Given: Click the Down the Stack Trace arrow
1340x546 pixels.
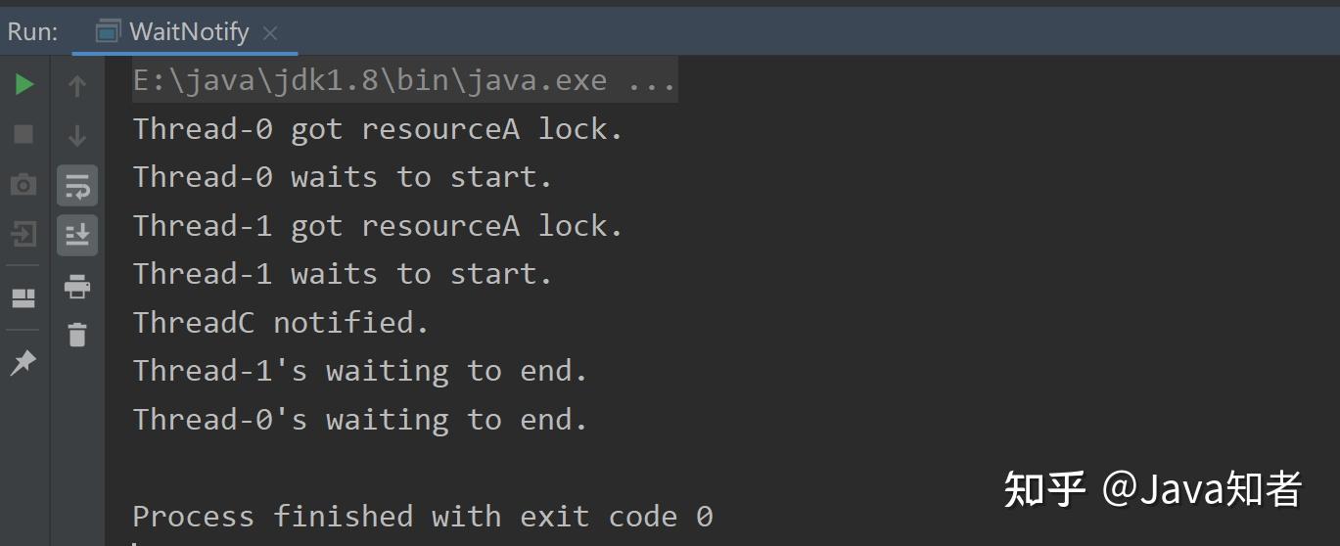Looking at the screenshot, I should (x=77, y=135).
